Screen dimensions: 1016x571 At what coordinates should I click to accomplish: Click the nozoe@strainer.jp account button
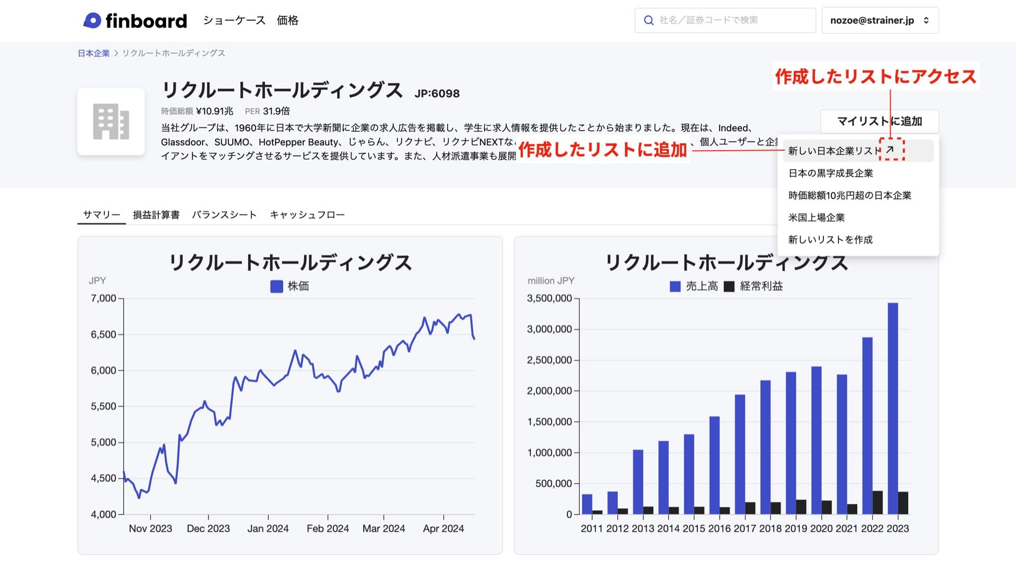pos(880,21)
